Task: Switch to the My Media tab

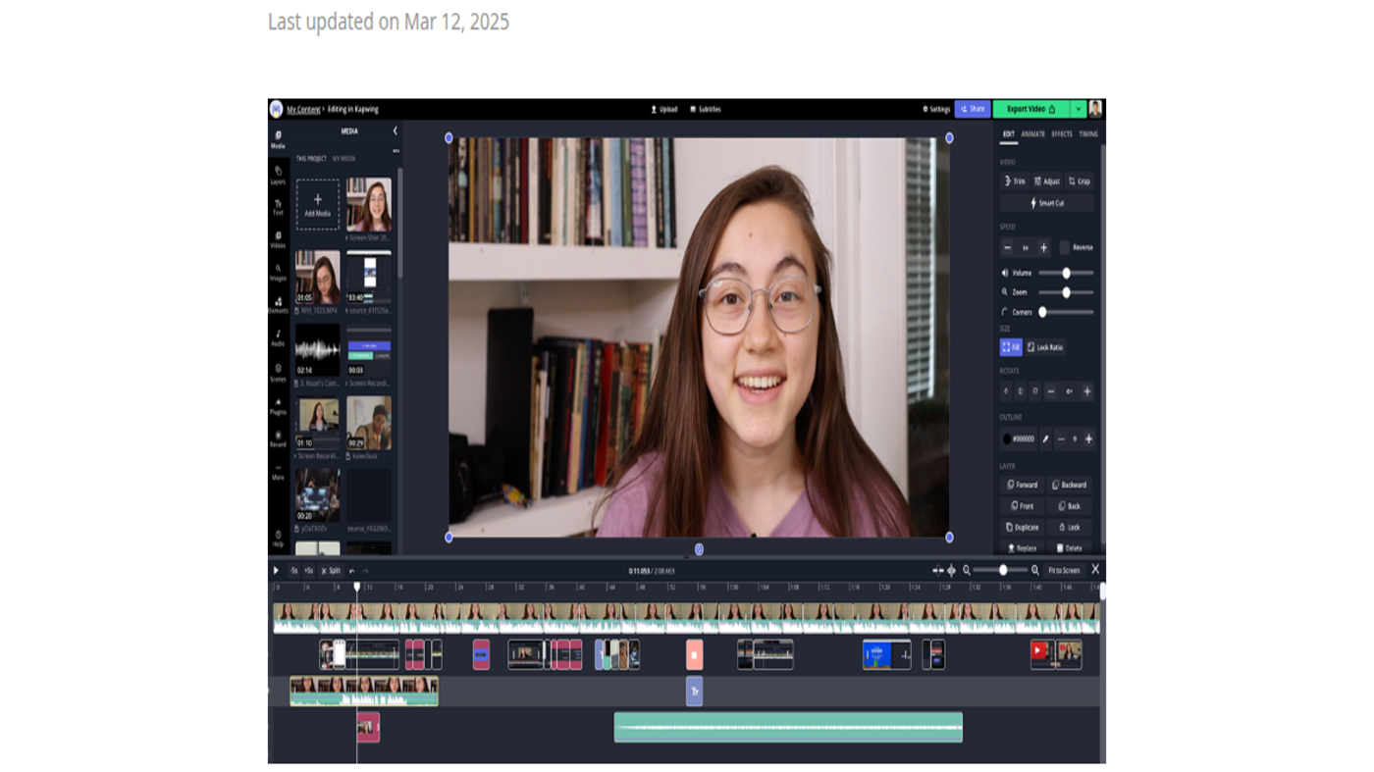Action: (x=343, y=158)
